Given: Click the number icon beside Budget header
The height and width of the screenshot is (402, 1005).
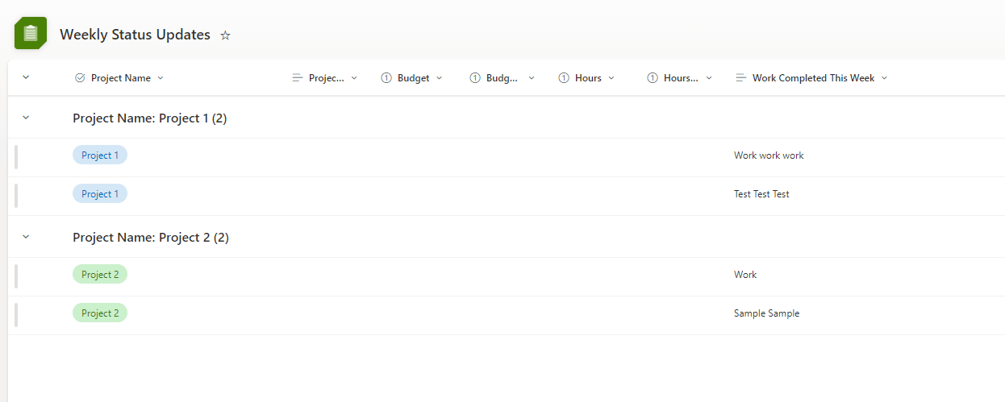Looking at the screenshot, I should pos(386,78).
